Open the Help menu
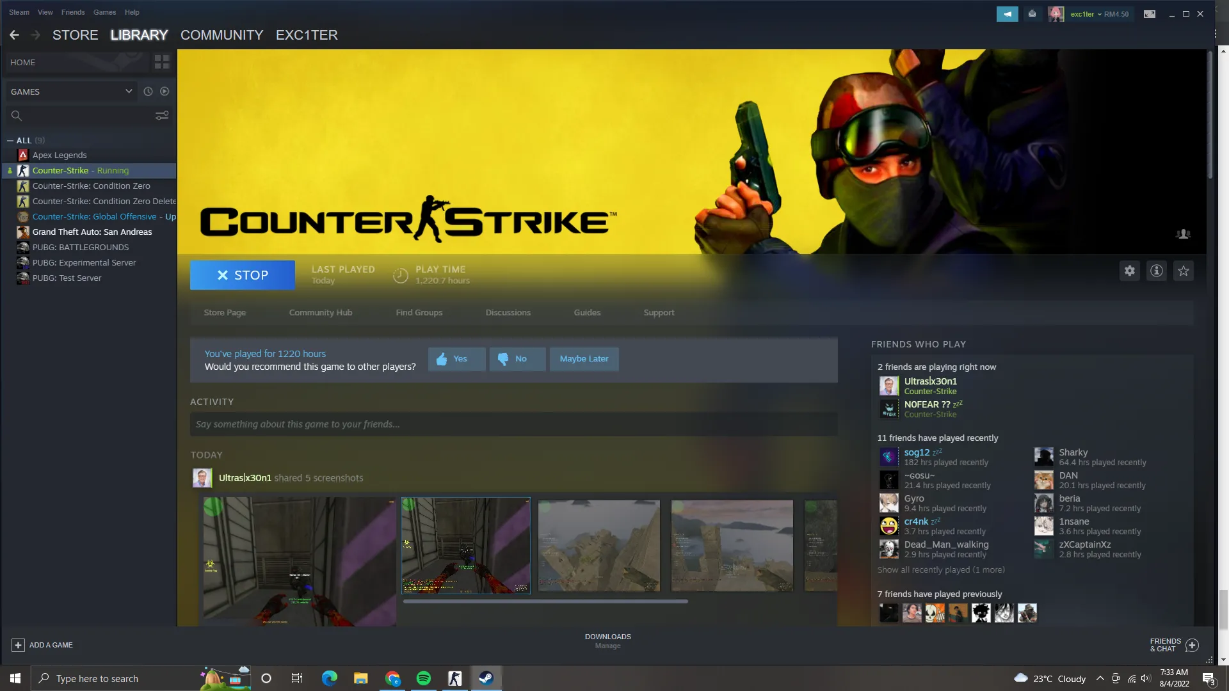This screenshot has width=1229, height=691. pyautogui.click(x=132, y=12)
